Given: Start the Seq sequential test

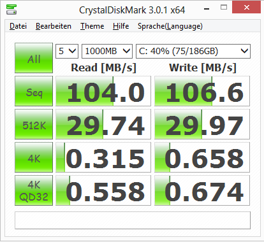Looking at the screenshot, I should (x=34, y=91).
